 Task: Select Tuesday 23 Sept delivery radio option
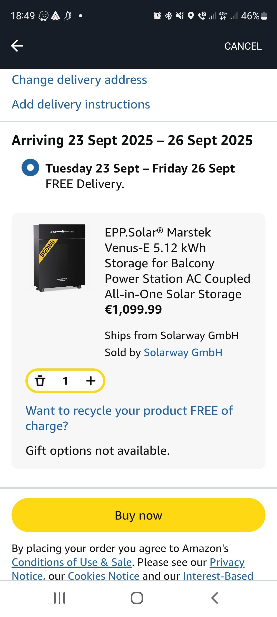coord(31,168)
